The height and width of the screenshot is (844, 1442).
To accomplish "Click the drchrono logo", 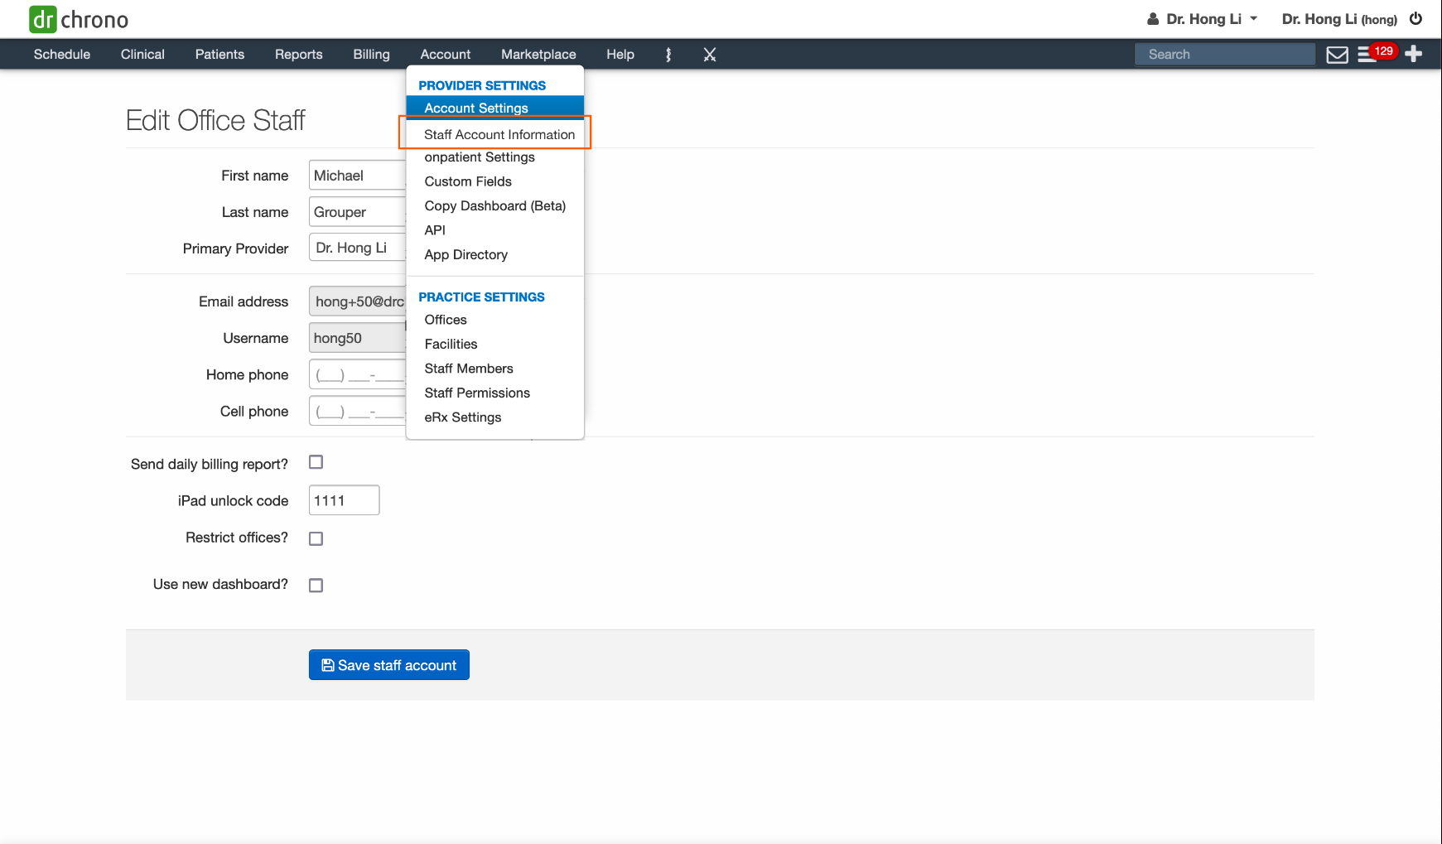I will click(79, 19).
